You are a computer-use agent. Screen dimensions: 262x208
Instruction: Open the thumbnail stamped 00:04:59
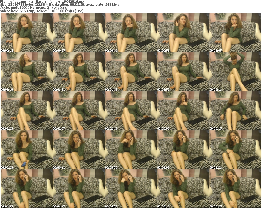131,189
